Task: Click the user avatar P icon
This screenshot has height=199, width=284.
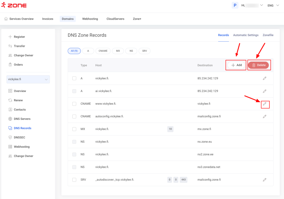Action: click(x=235, y=5)
